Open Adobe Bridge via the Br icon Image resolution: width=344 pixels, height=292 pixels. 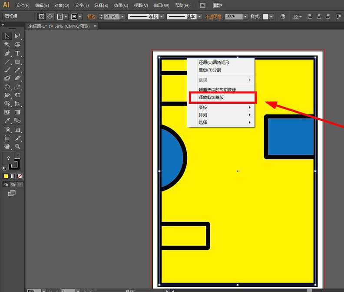click(x=203, y=6)
